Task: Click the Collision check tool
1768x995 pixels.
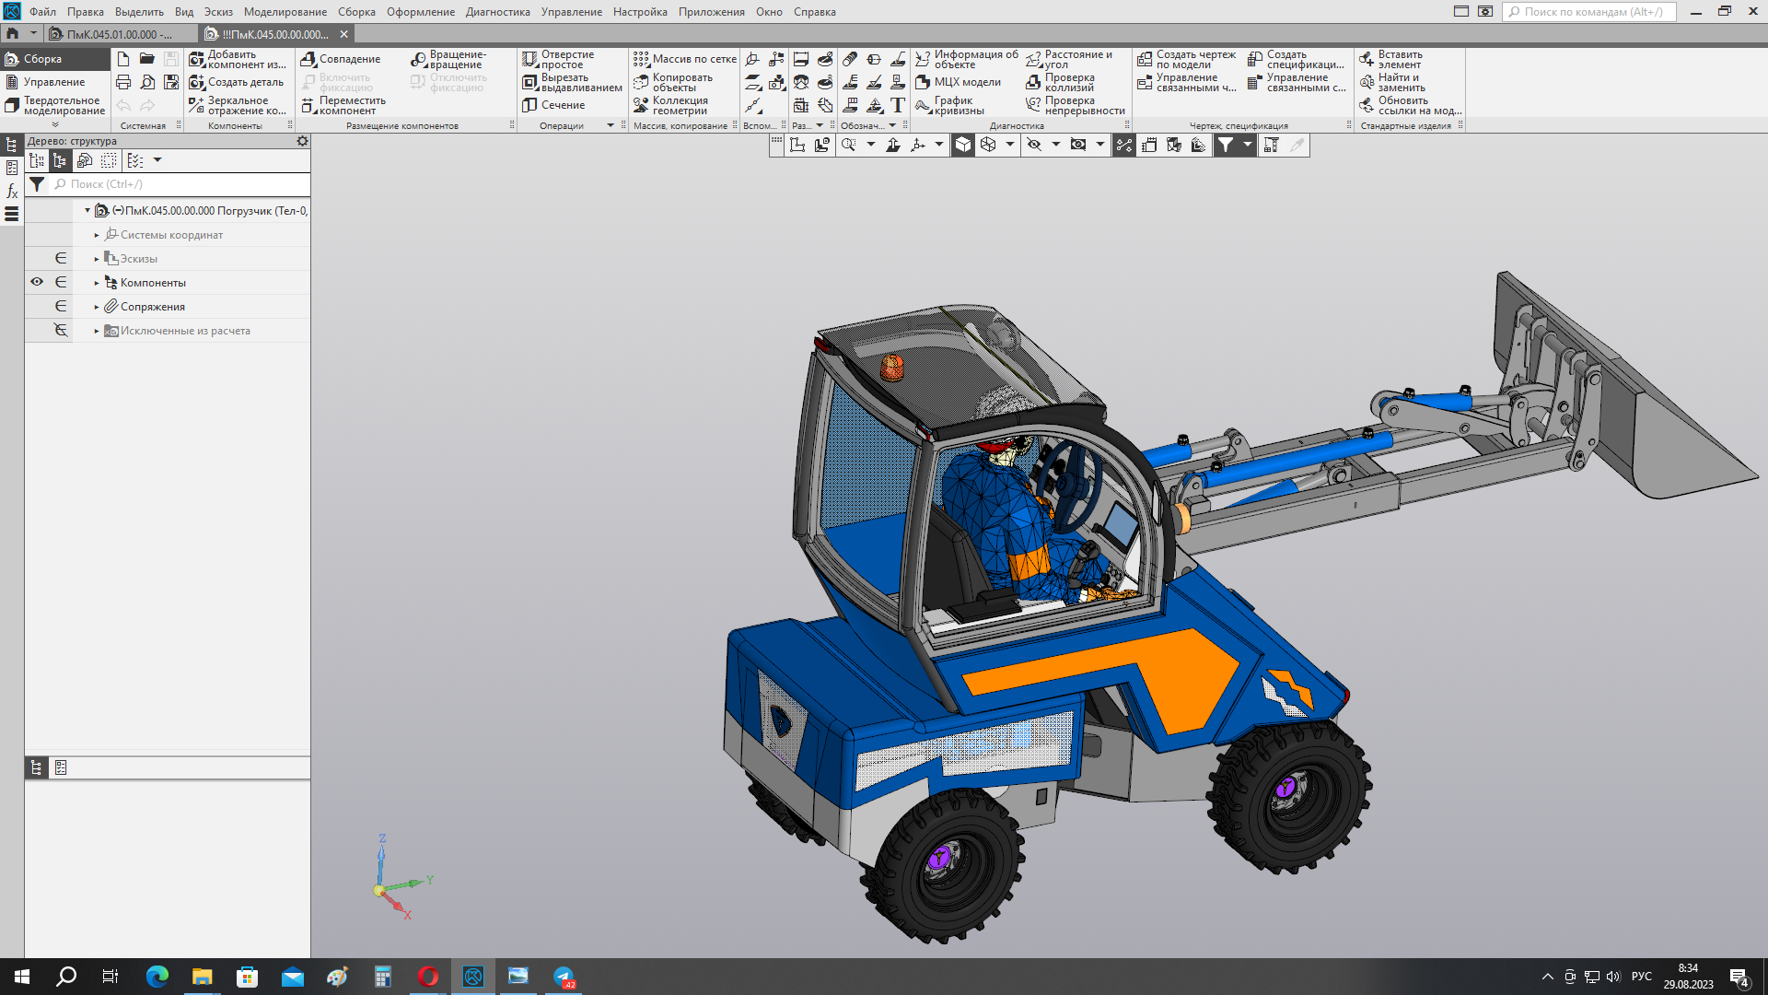Action: (x=1033, y=82)
